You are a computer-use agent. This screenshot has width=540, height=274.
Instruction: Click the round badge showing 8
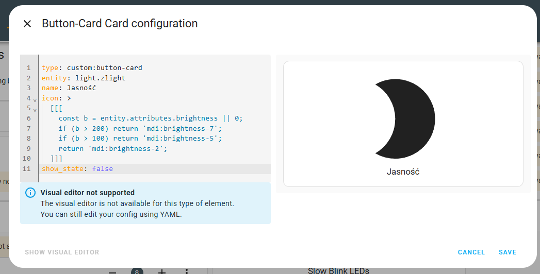coord(137,271)
